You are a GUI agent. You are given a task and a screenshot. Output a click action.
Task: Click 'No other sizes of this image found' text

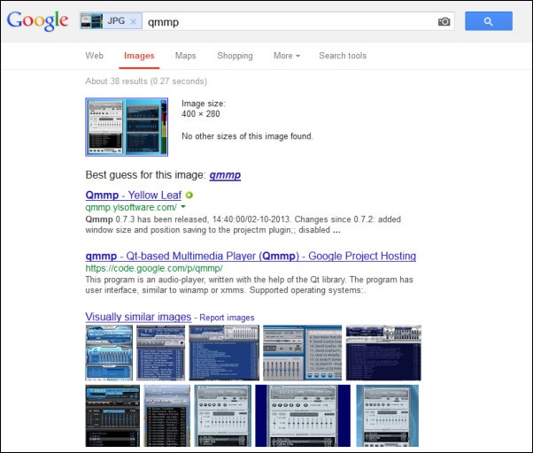pyautogui.click(x=247, y=136)
